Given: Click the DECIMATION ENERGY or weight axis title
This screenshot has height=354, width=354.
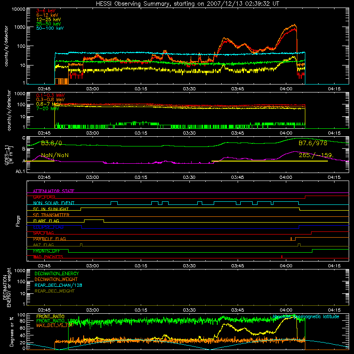Looking at the screenshot, I should click(7, 287).
